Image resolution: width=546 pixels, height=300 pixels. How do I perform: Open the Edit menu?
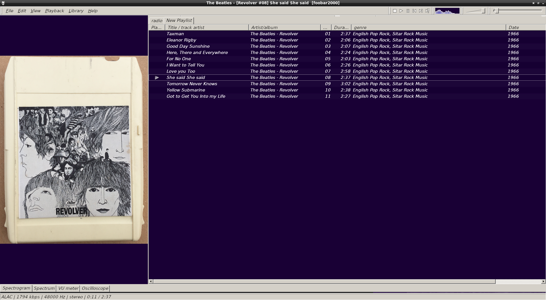pos(22,11)
